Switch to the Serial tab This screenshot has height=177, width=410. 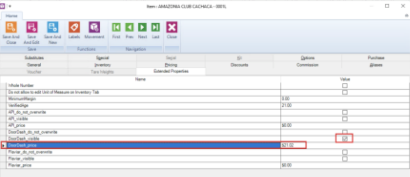pos(171,58)
